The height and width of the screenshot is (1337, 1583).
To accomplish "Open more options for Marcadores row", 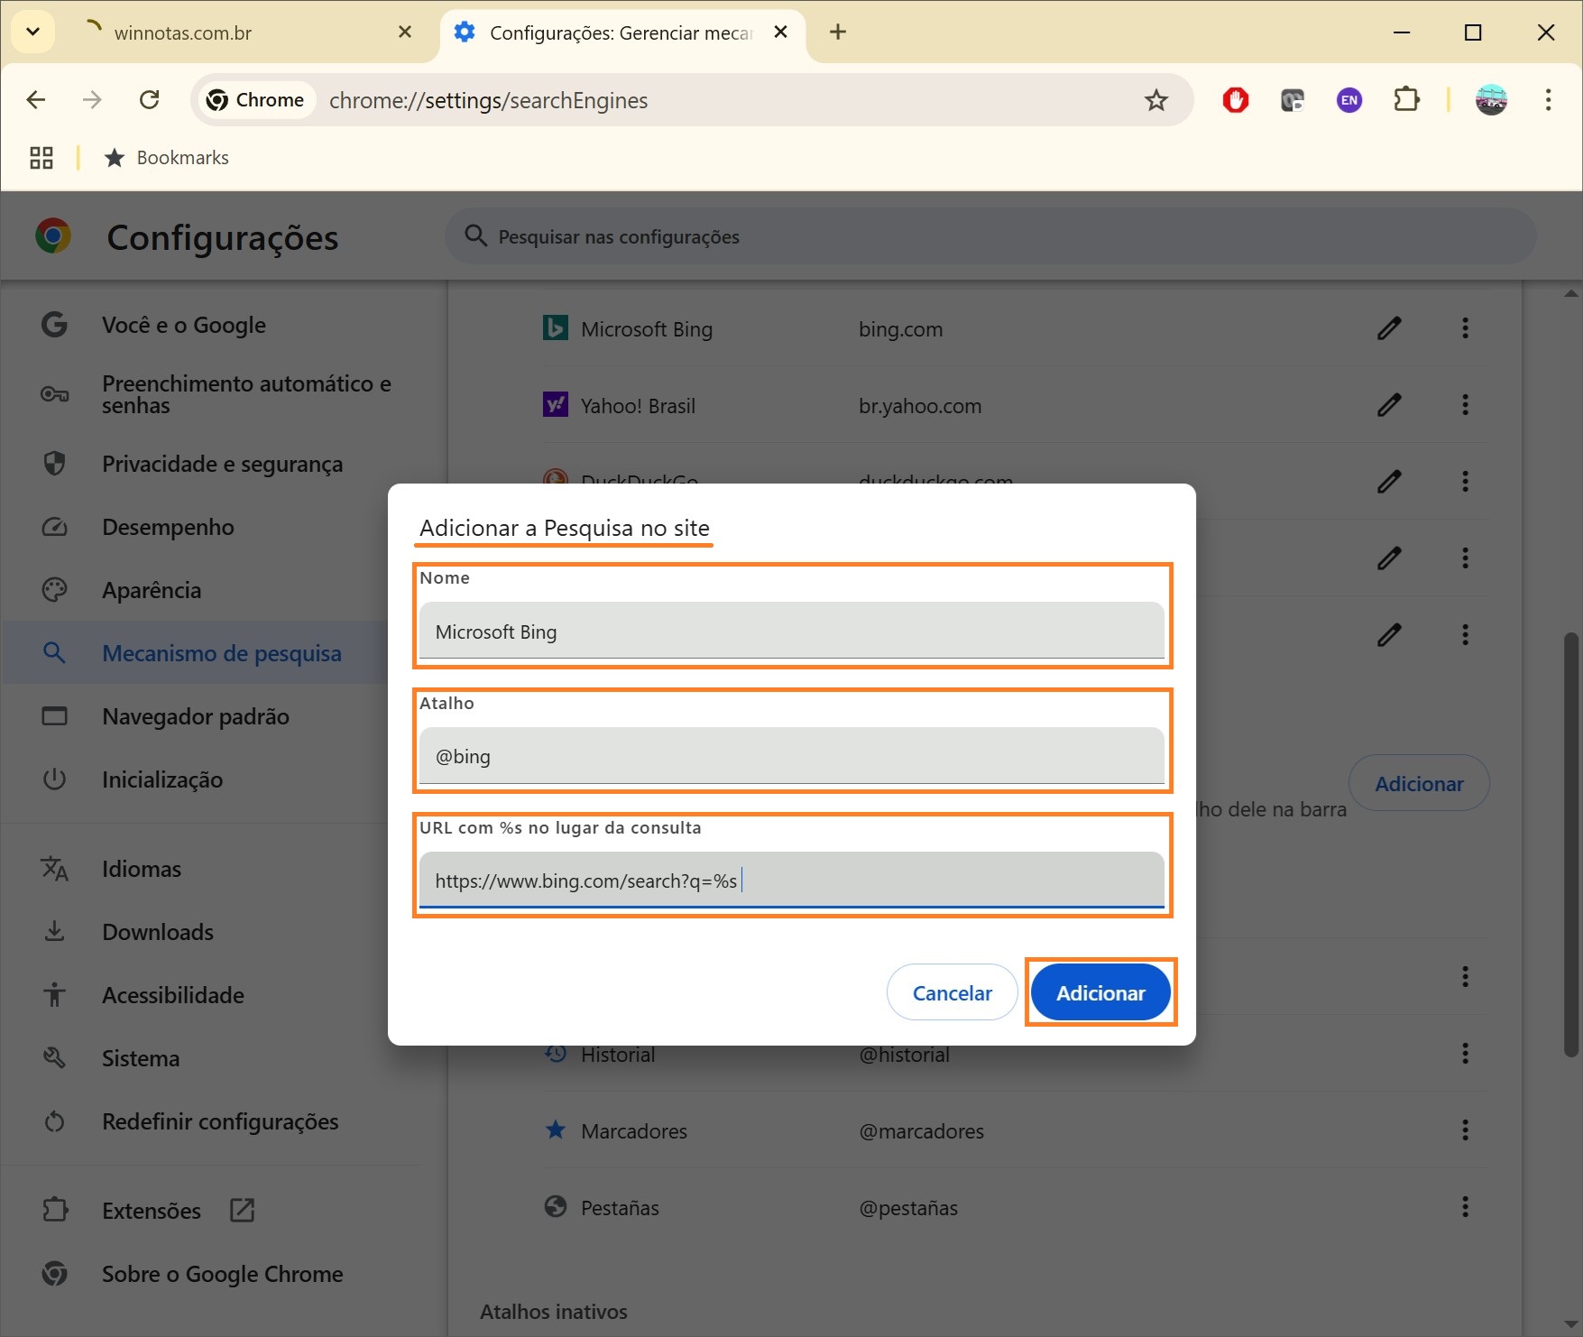I will tap(1465, 1130).
